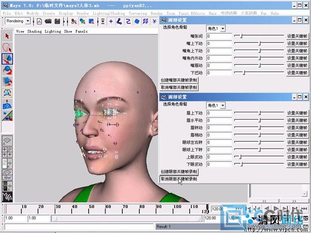Select the arrow Select tool

tap(7, 36)
